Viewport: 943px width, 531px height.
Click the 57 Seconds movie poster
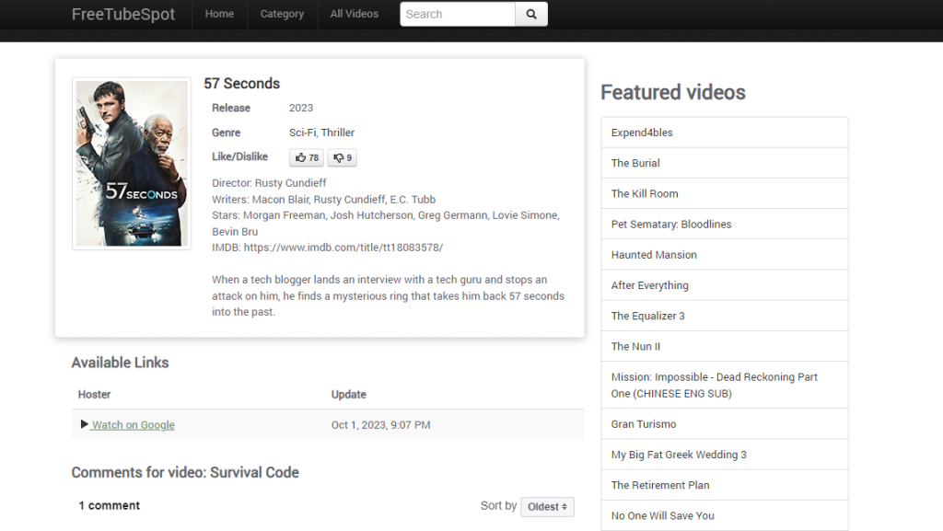[132, 164]
